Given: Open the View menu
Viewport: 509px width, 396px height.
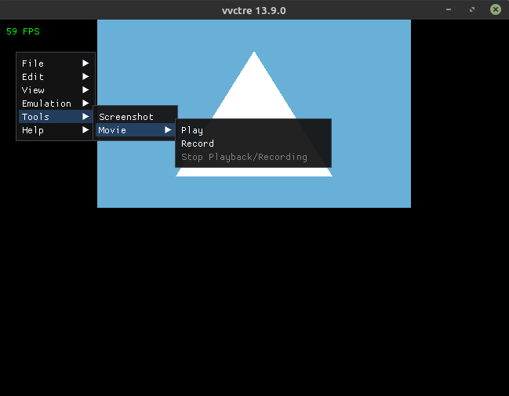Looking at the screenshot, I should (x=55, y=90).
